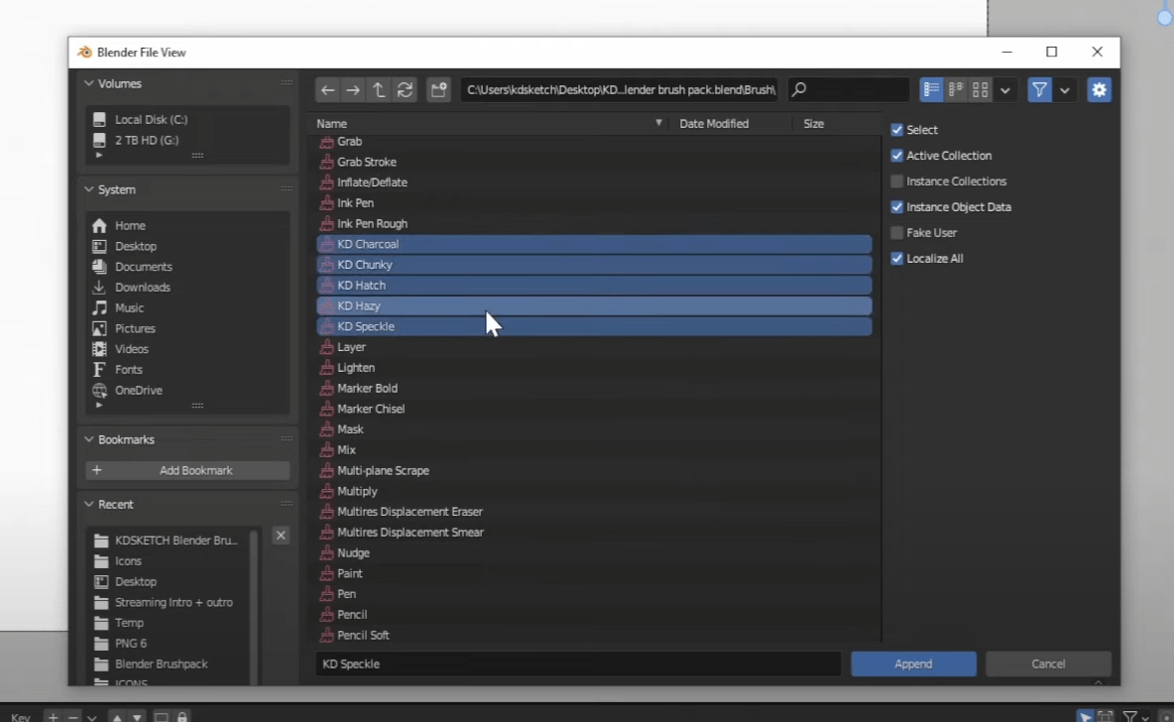Toggle Active Collection checkbox

[x=897, y=156]
